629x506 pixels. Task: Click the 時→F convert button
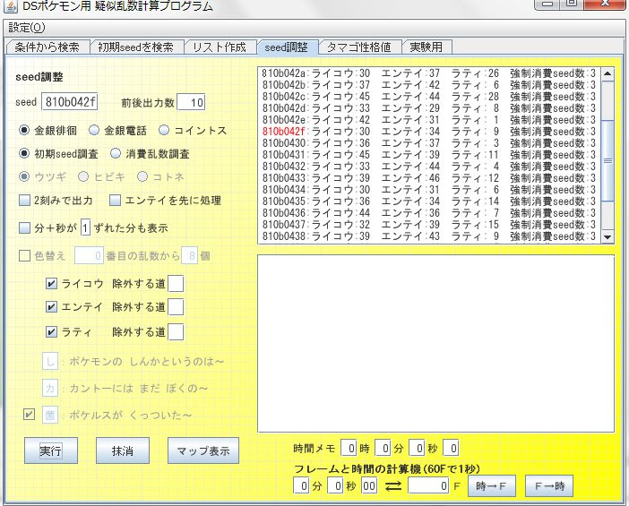(x=492, y=486)
